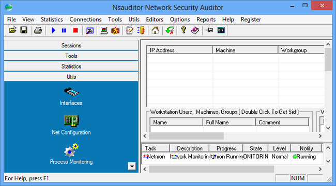Click the task list horizontal scrollbar thumb
The width and height of the screenshot is (336, 186).
point(211,169)
